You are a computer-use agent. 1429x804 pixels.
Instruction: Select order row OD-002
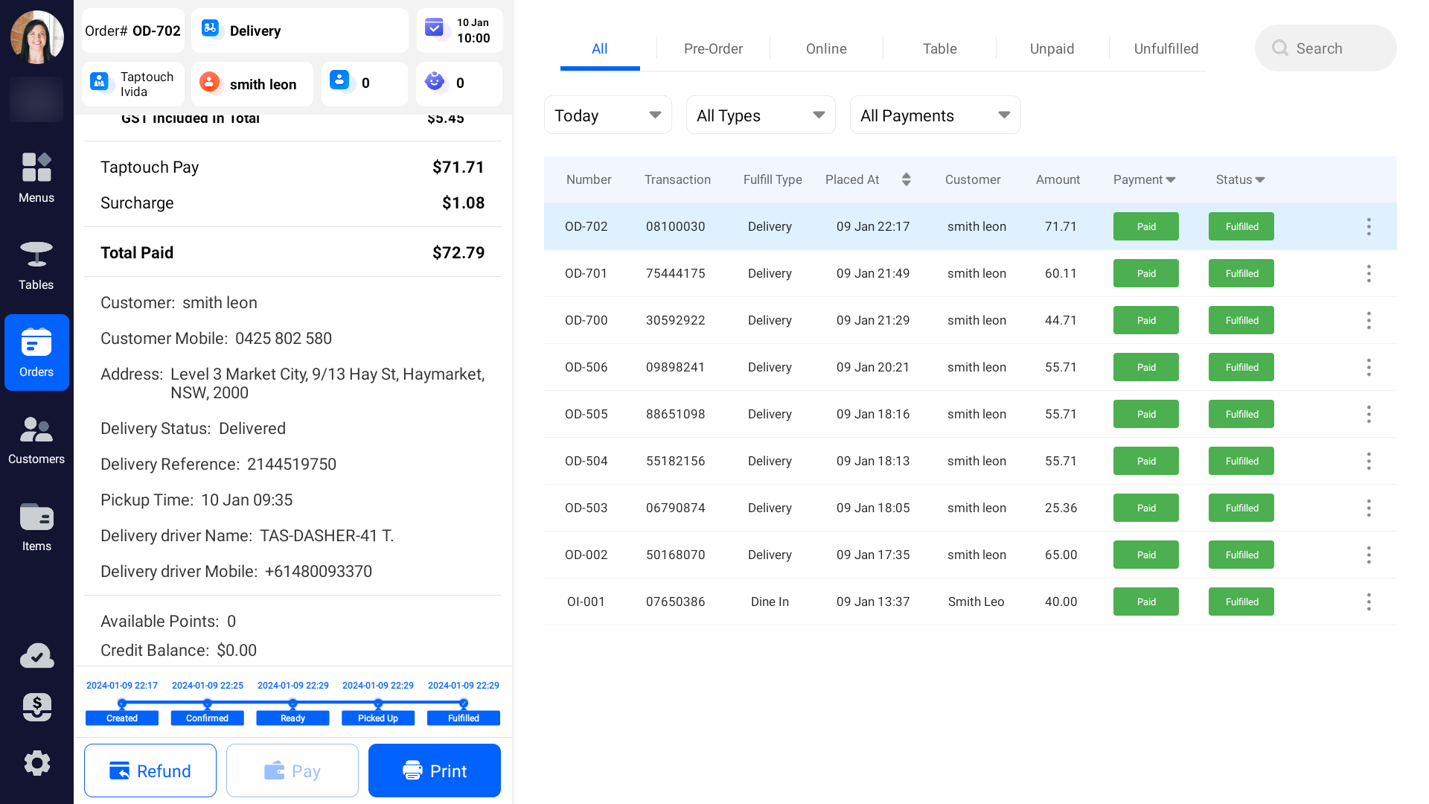click(970, 555)
